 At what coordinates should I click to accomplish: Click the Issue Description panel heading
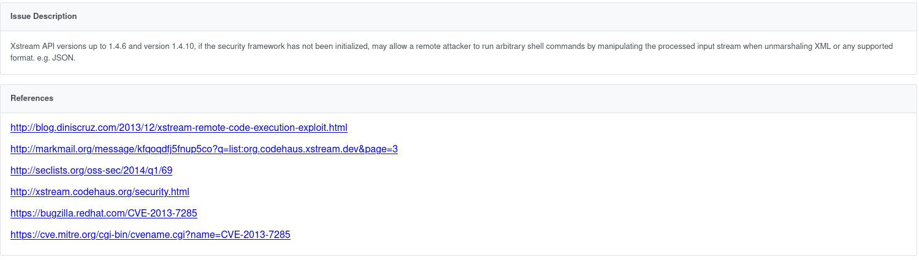click(44, 17)
